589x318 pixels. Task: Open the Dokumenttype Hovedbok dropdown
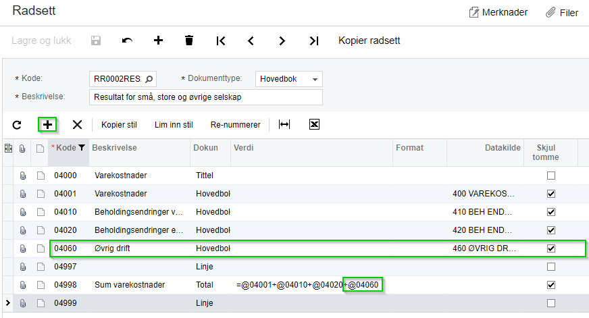click(289, 79)
